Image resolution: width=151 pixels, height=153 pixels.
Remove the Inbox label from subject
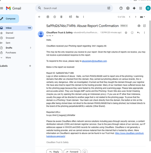pyautogui.click(x=127, y=26)
